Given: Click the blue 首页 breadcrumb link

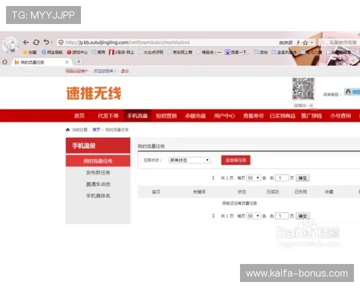Looking at the screenshot, I should [x=97, y=130].
